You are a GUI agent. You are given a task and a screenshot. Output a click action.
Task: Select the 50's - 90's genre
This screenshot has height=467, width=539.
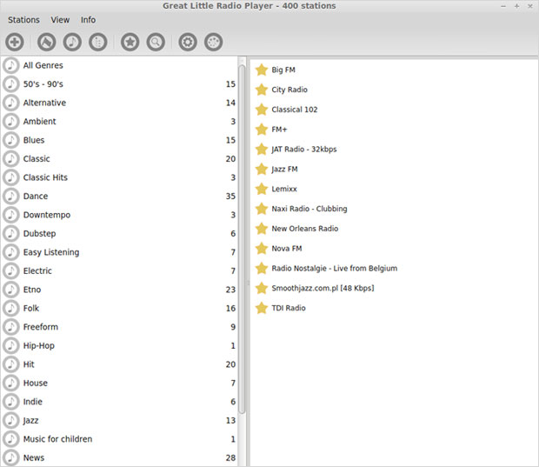[119, 83]
